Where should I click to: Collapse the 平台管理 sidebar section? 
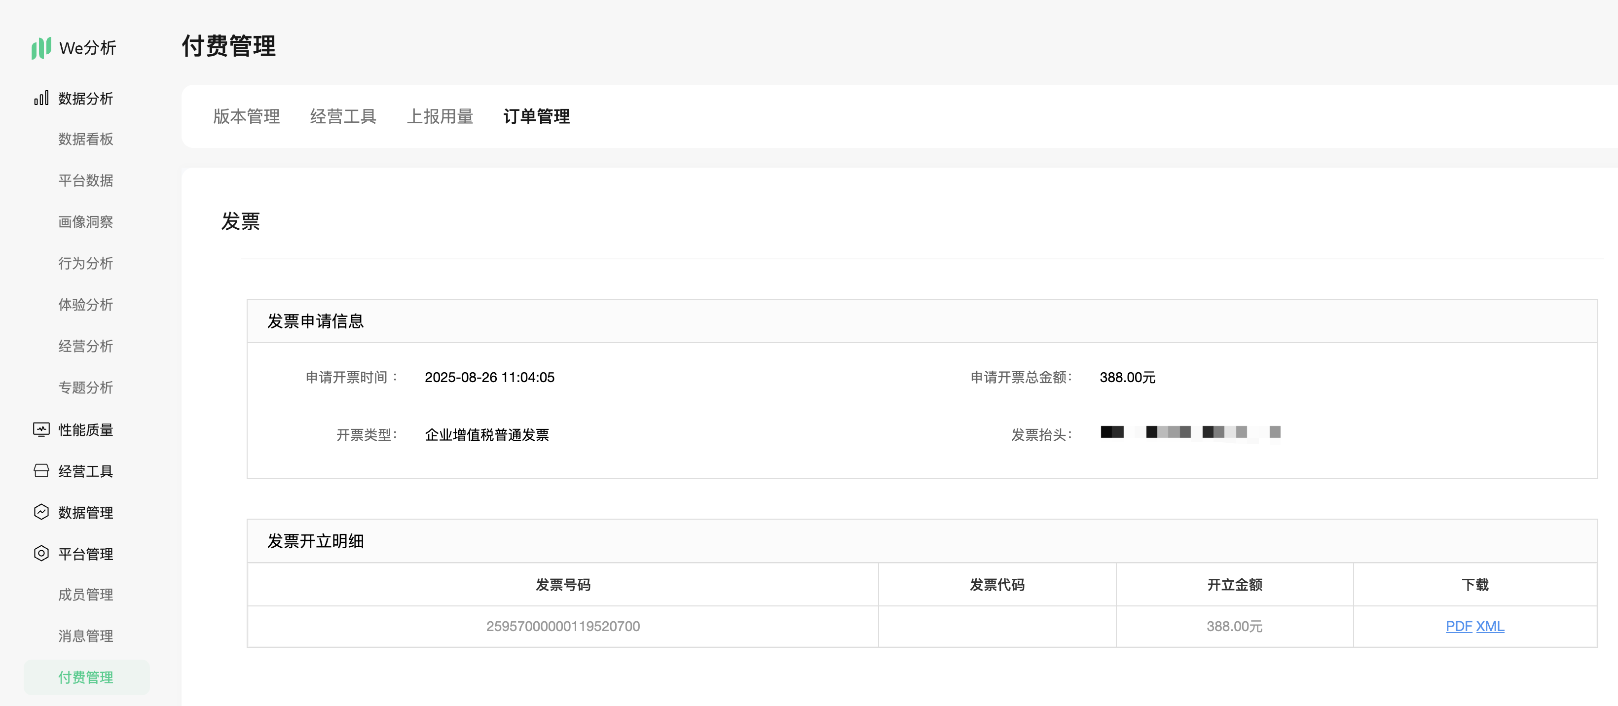coord(85,554)
